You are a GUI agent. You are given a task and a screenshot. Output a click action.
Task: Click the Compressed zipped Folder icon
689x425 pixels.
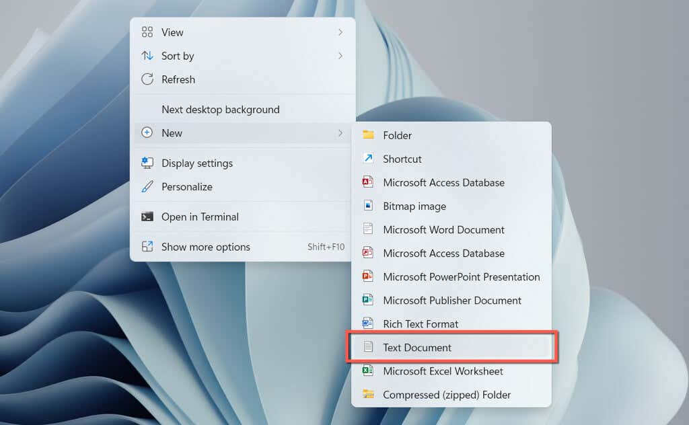[x=368, y=394]
